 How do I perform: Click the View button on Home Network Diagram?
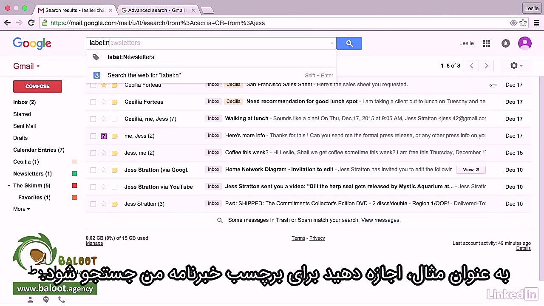click(470, 170)
